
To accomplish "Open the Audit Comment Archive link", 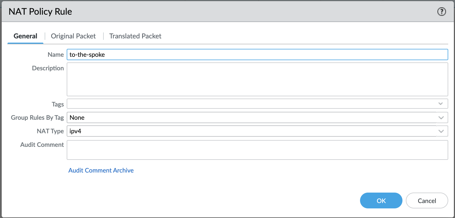I will coord(101,170).
